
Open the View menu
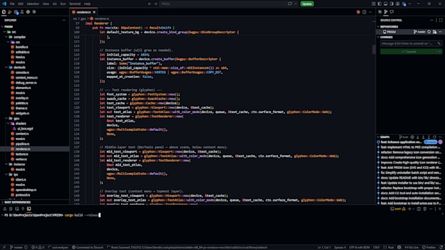coord(46,4)
